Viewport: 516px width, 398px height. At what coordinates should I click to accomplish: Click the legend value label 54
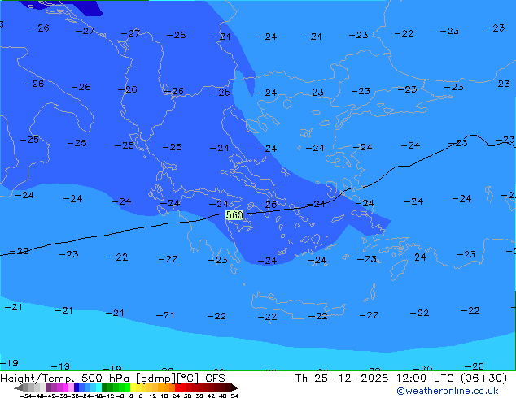(234, 396)
